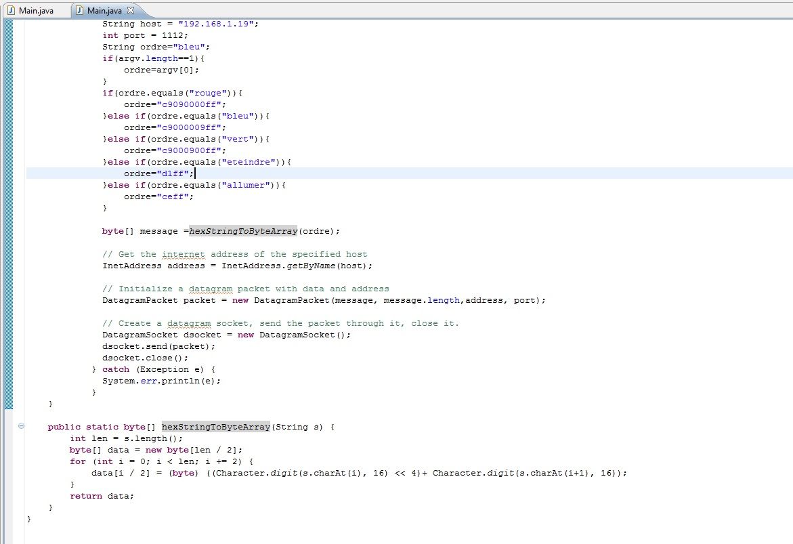Click the Java file icon on inactive tab

[11, 10]
